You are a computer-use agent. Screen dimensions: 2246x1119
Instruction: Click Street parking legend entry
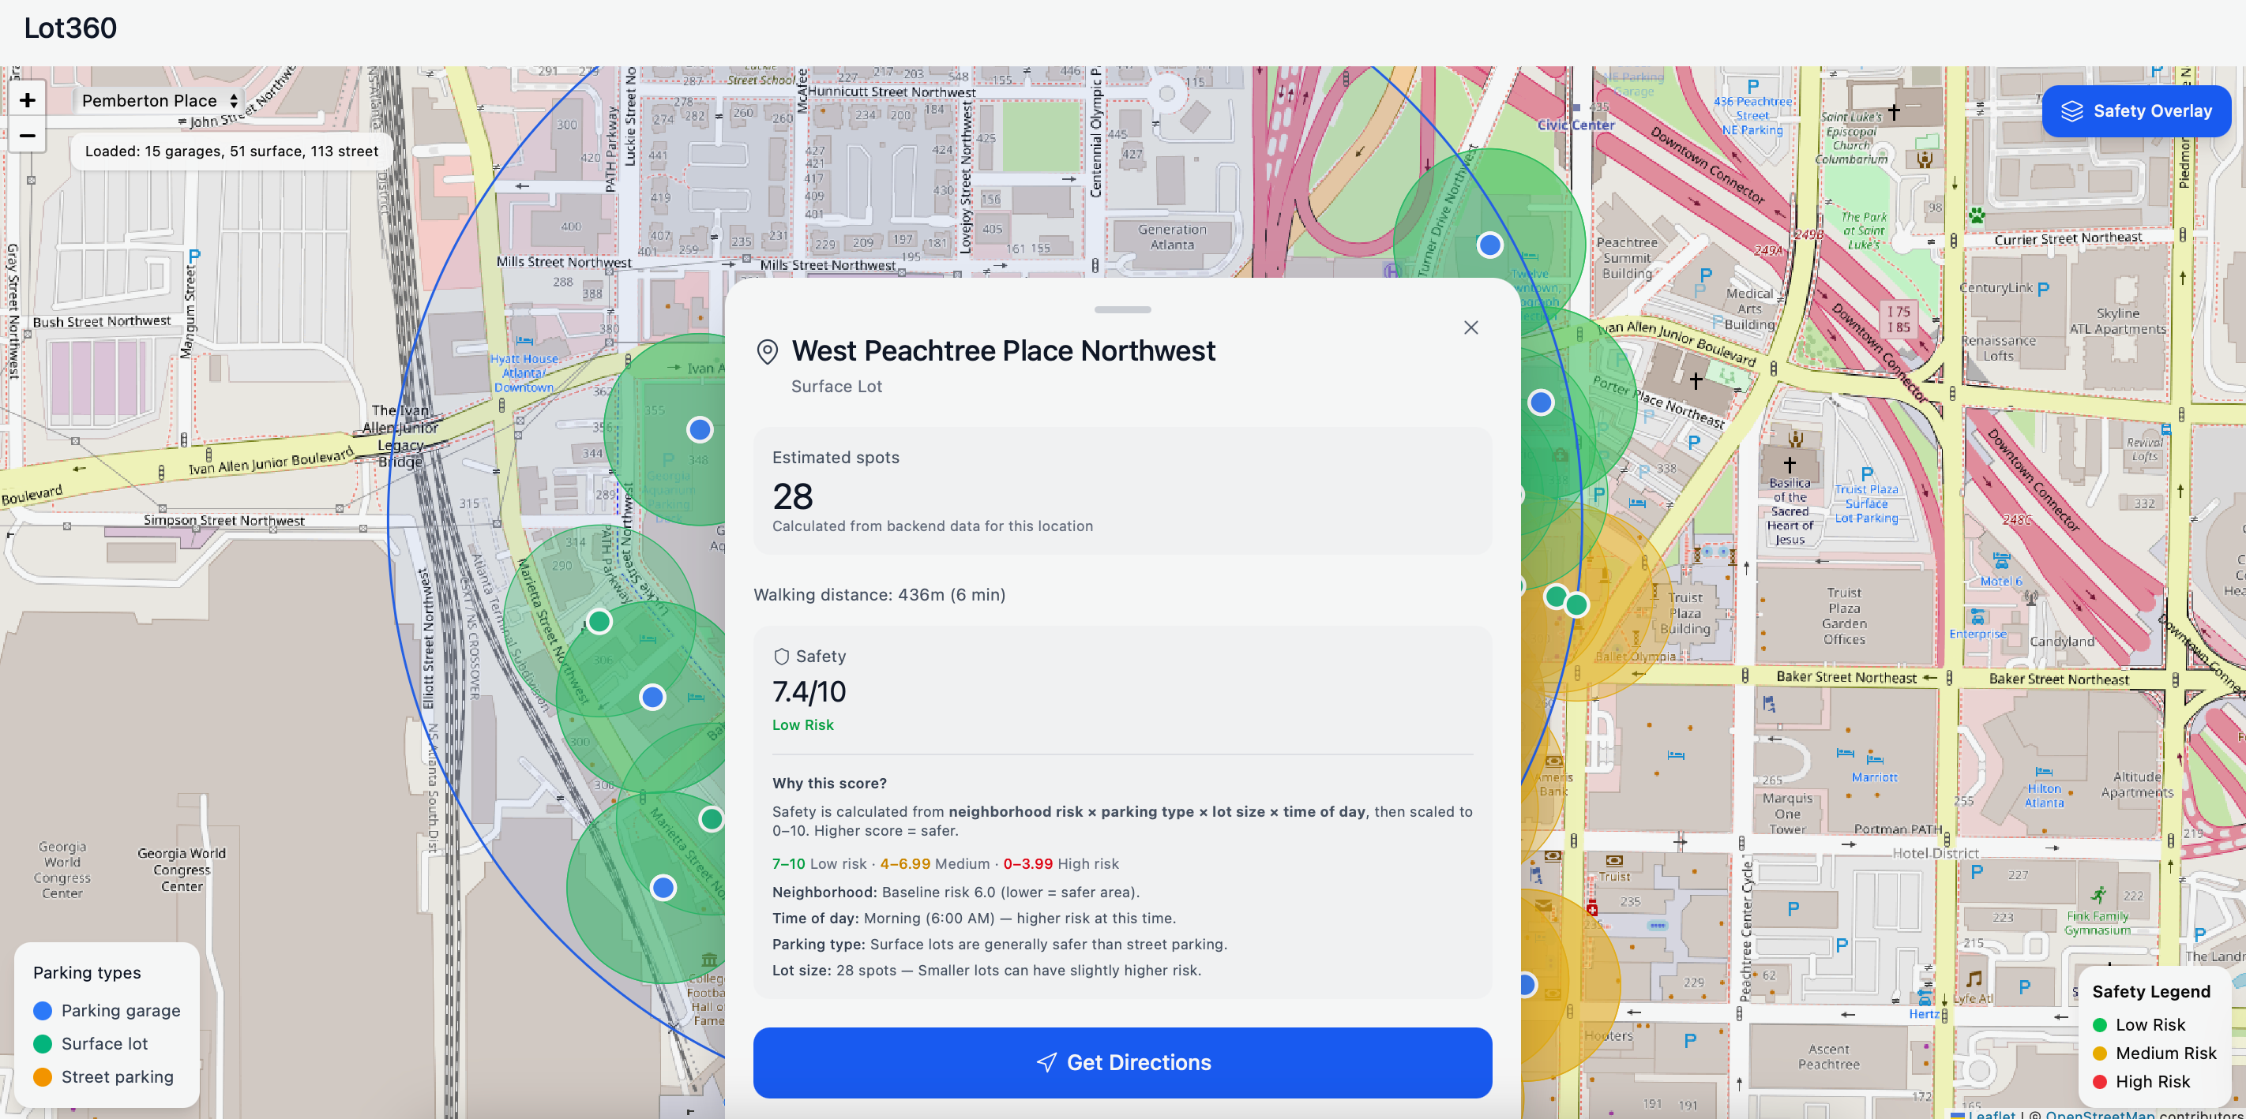117,1076
